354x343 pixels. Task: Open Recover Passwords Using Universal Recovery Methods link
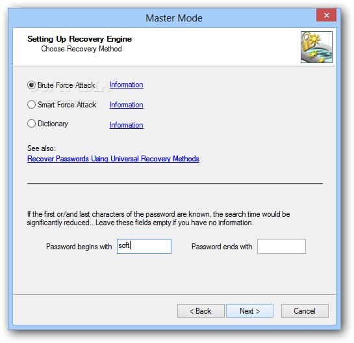[x=113, y=159]
